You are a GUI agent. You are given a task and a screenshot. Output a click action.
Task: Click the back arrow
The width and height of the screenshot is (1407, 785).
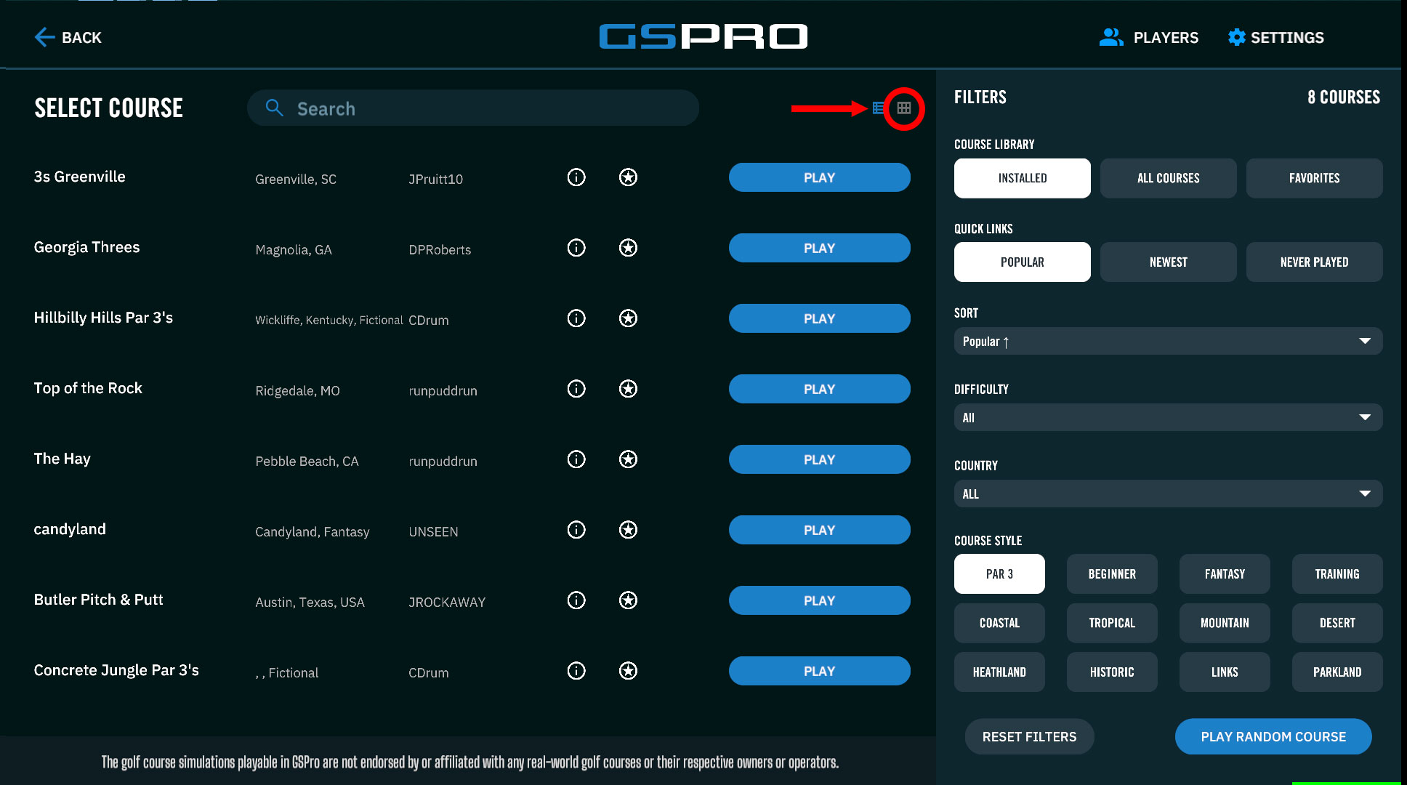pyautogui.click(x=45, y=37)
